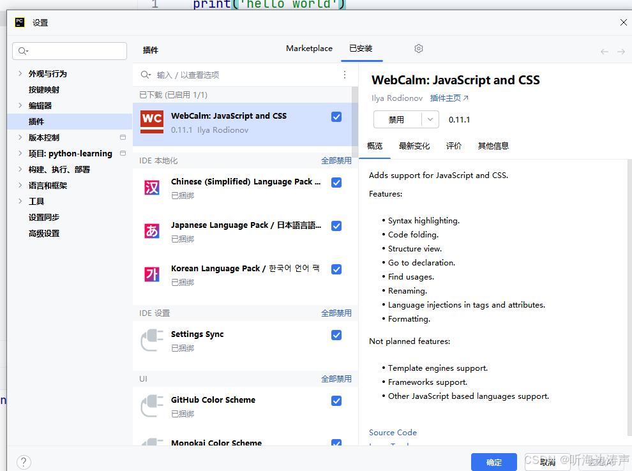632x471 pixels.
Task: Expand the 构建、执行、部署 node
Action: coord(20,169)
